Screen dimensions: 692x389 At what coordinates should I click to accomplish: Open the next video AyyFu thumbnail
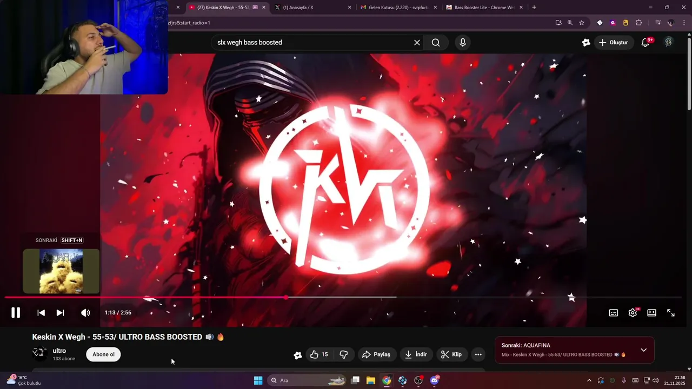(x=61, y=271)
